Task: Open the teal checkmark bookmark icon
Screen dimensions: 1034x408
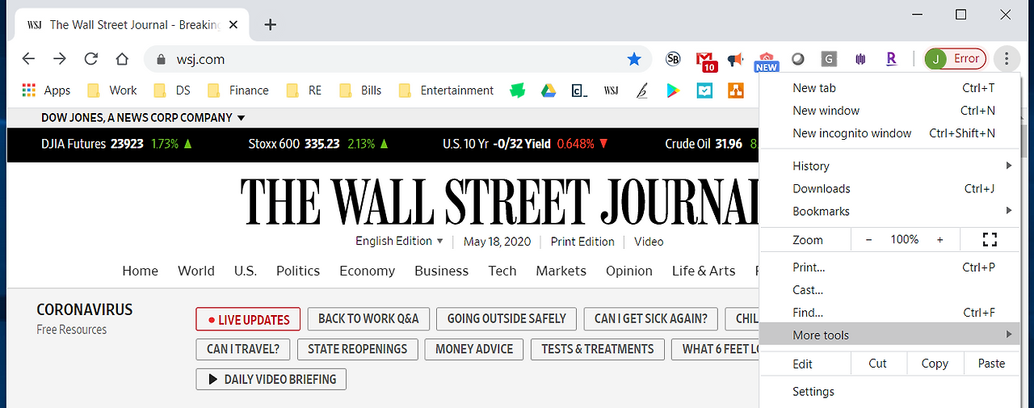Action: tap(704, 90)
